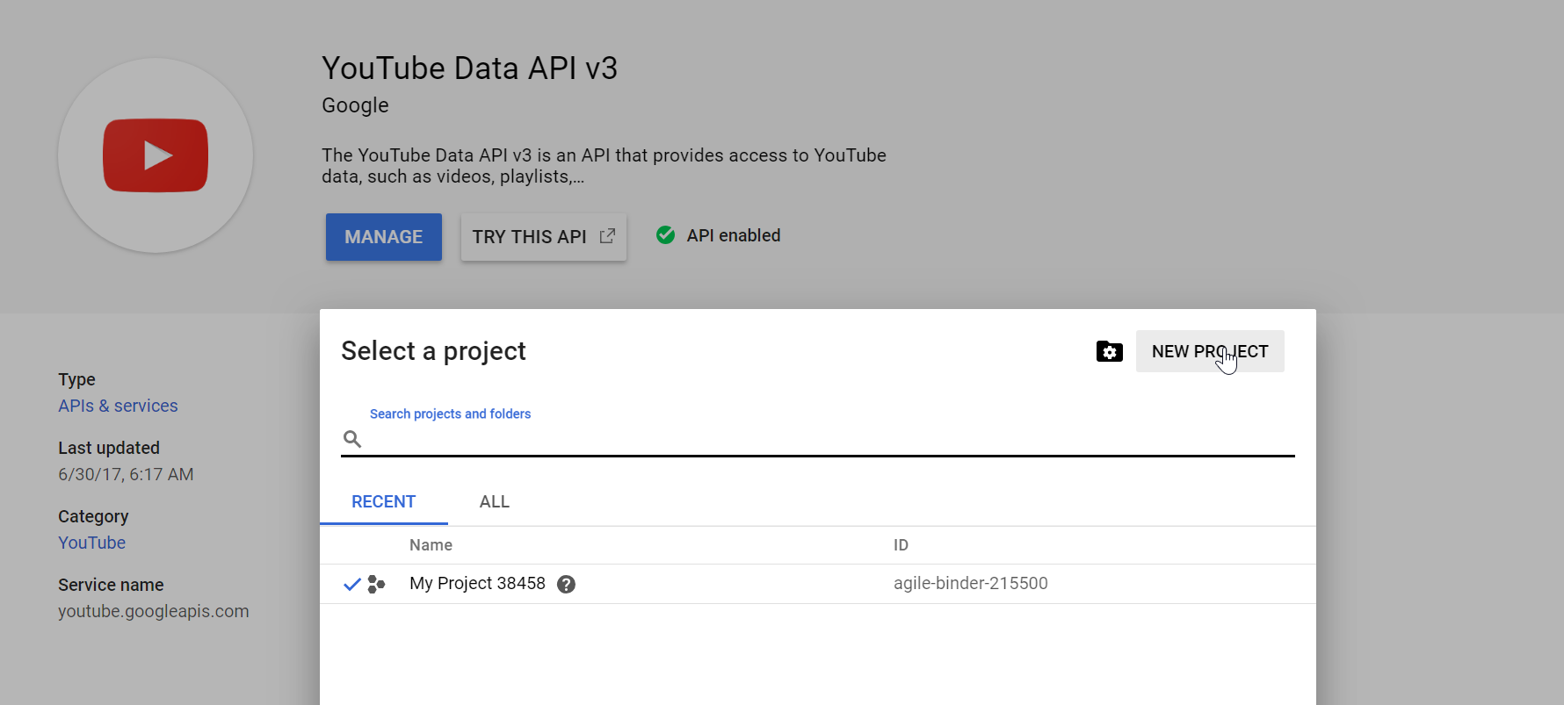This screenshot has height=705, width=1564.
Task: Click TRY THIS API button
Action: pyautogui.click(x=544, y=237)
